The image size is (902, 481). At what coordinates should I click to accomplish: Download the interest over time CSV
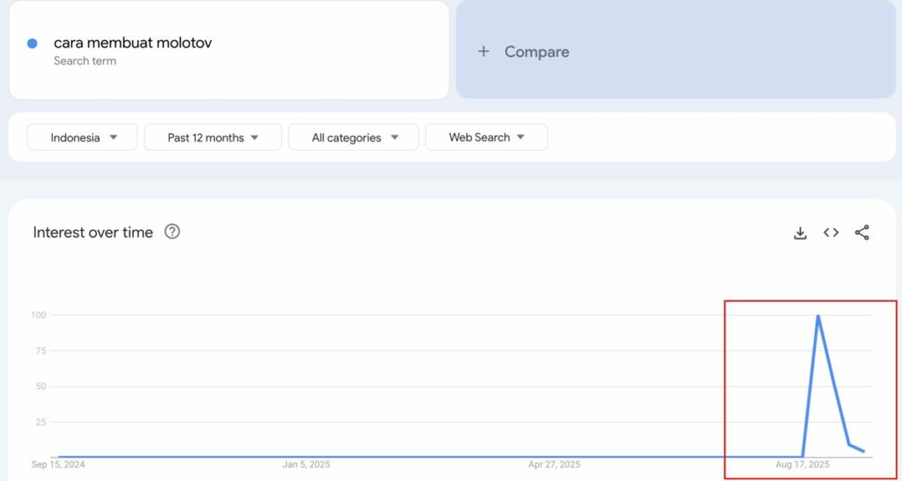pyautogui.click(x=800, y=233)
